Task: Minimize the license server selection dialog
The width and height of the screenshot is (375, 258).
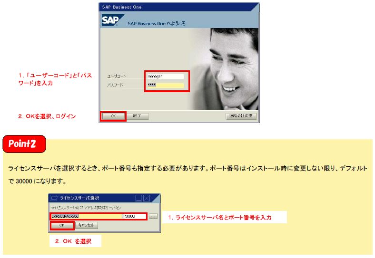Action: coord(138,198)
